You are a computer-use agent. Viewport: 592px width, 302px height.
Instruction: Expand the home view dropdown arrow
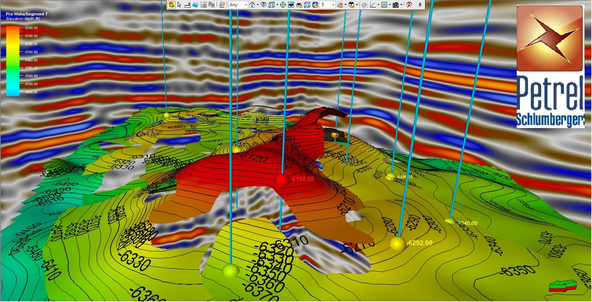point(258,5)
